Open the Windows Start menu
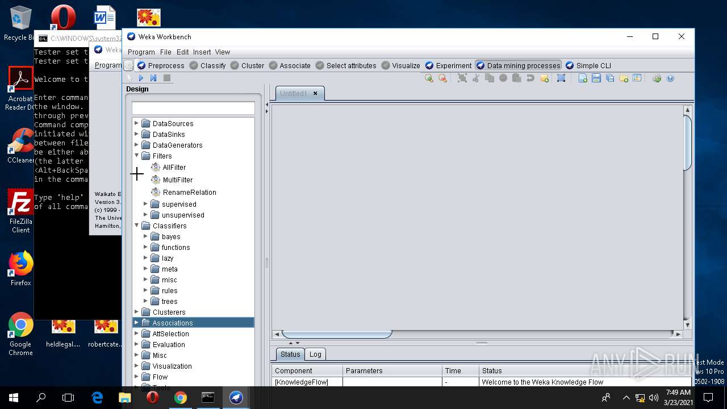The image size is (727, 409). point(14,398)
